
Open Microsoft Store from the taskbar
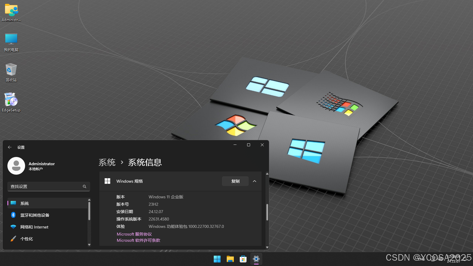coord(243,259)
